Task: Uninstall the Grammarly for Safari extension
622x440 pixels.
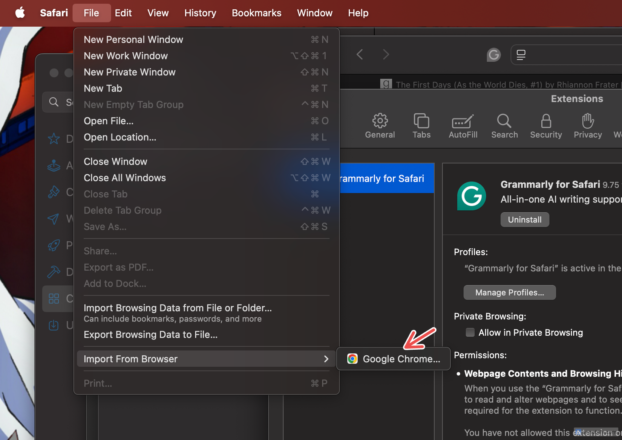Action: tap(524, 219)
